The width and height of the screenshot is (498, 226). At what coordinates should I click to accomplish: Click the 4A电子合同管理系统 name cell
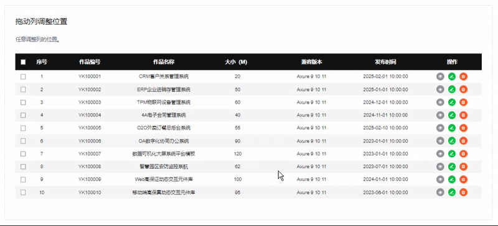click(164, 115)
